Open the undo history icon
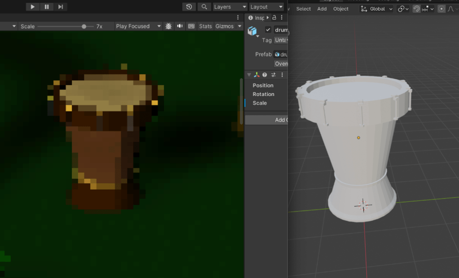Viewport: 459px width, 278px height. pos(189,7)
